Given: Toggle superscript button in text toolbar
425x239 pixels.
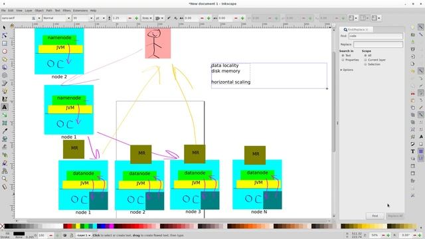Looking at the screenshot, I should coord(169,18).
